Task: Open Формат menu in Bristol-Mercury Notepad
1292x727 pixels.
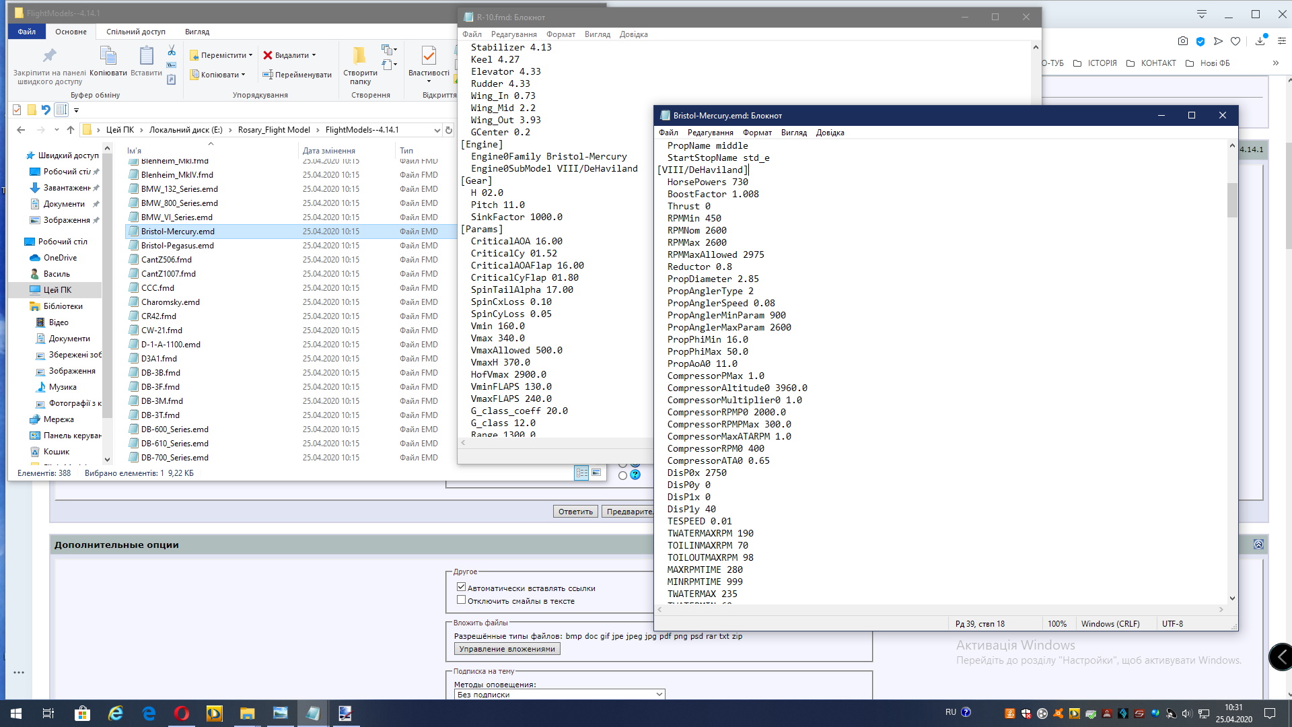Action: click(757, 133)
